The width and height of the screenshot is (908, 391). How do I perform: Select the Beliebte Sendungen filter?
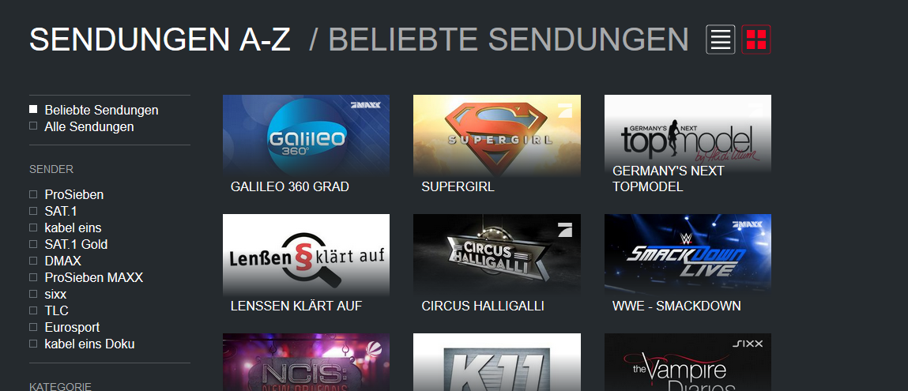(x=94, y=110)
